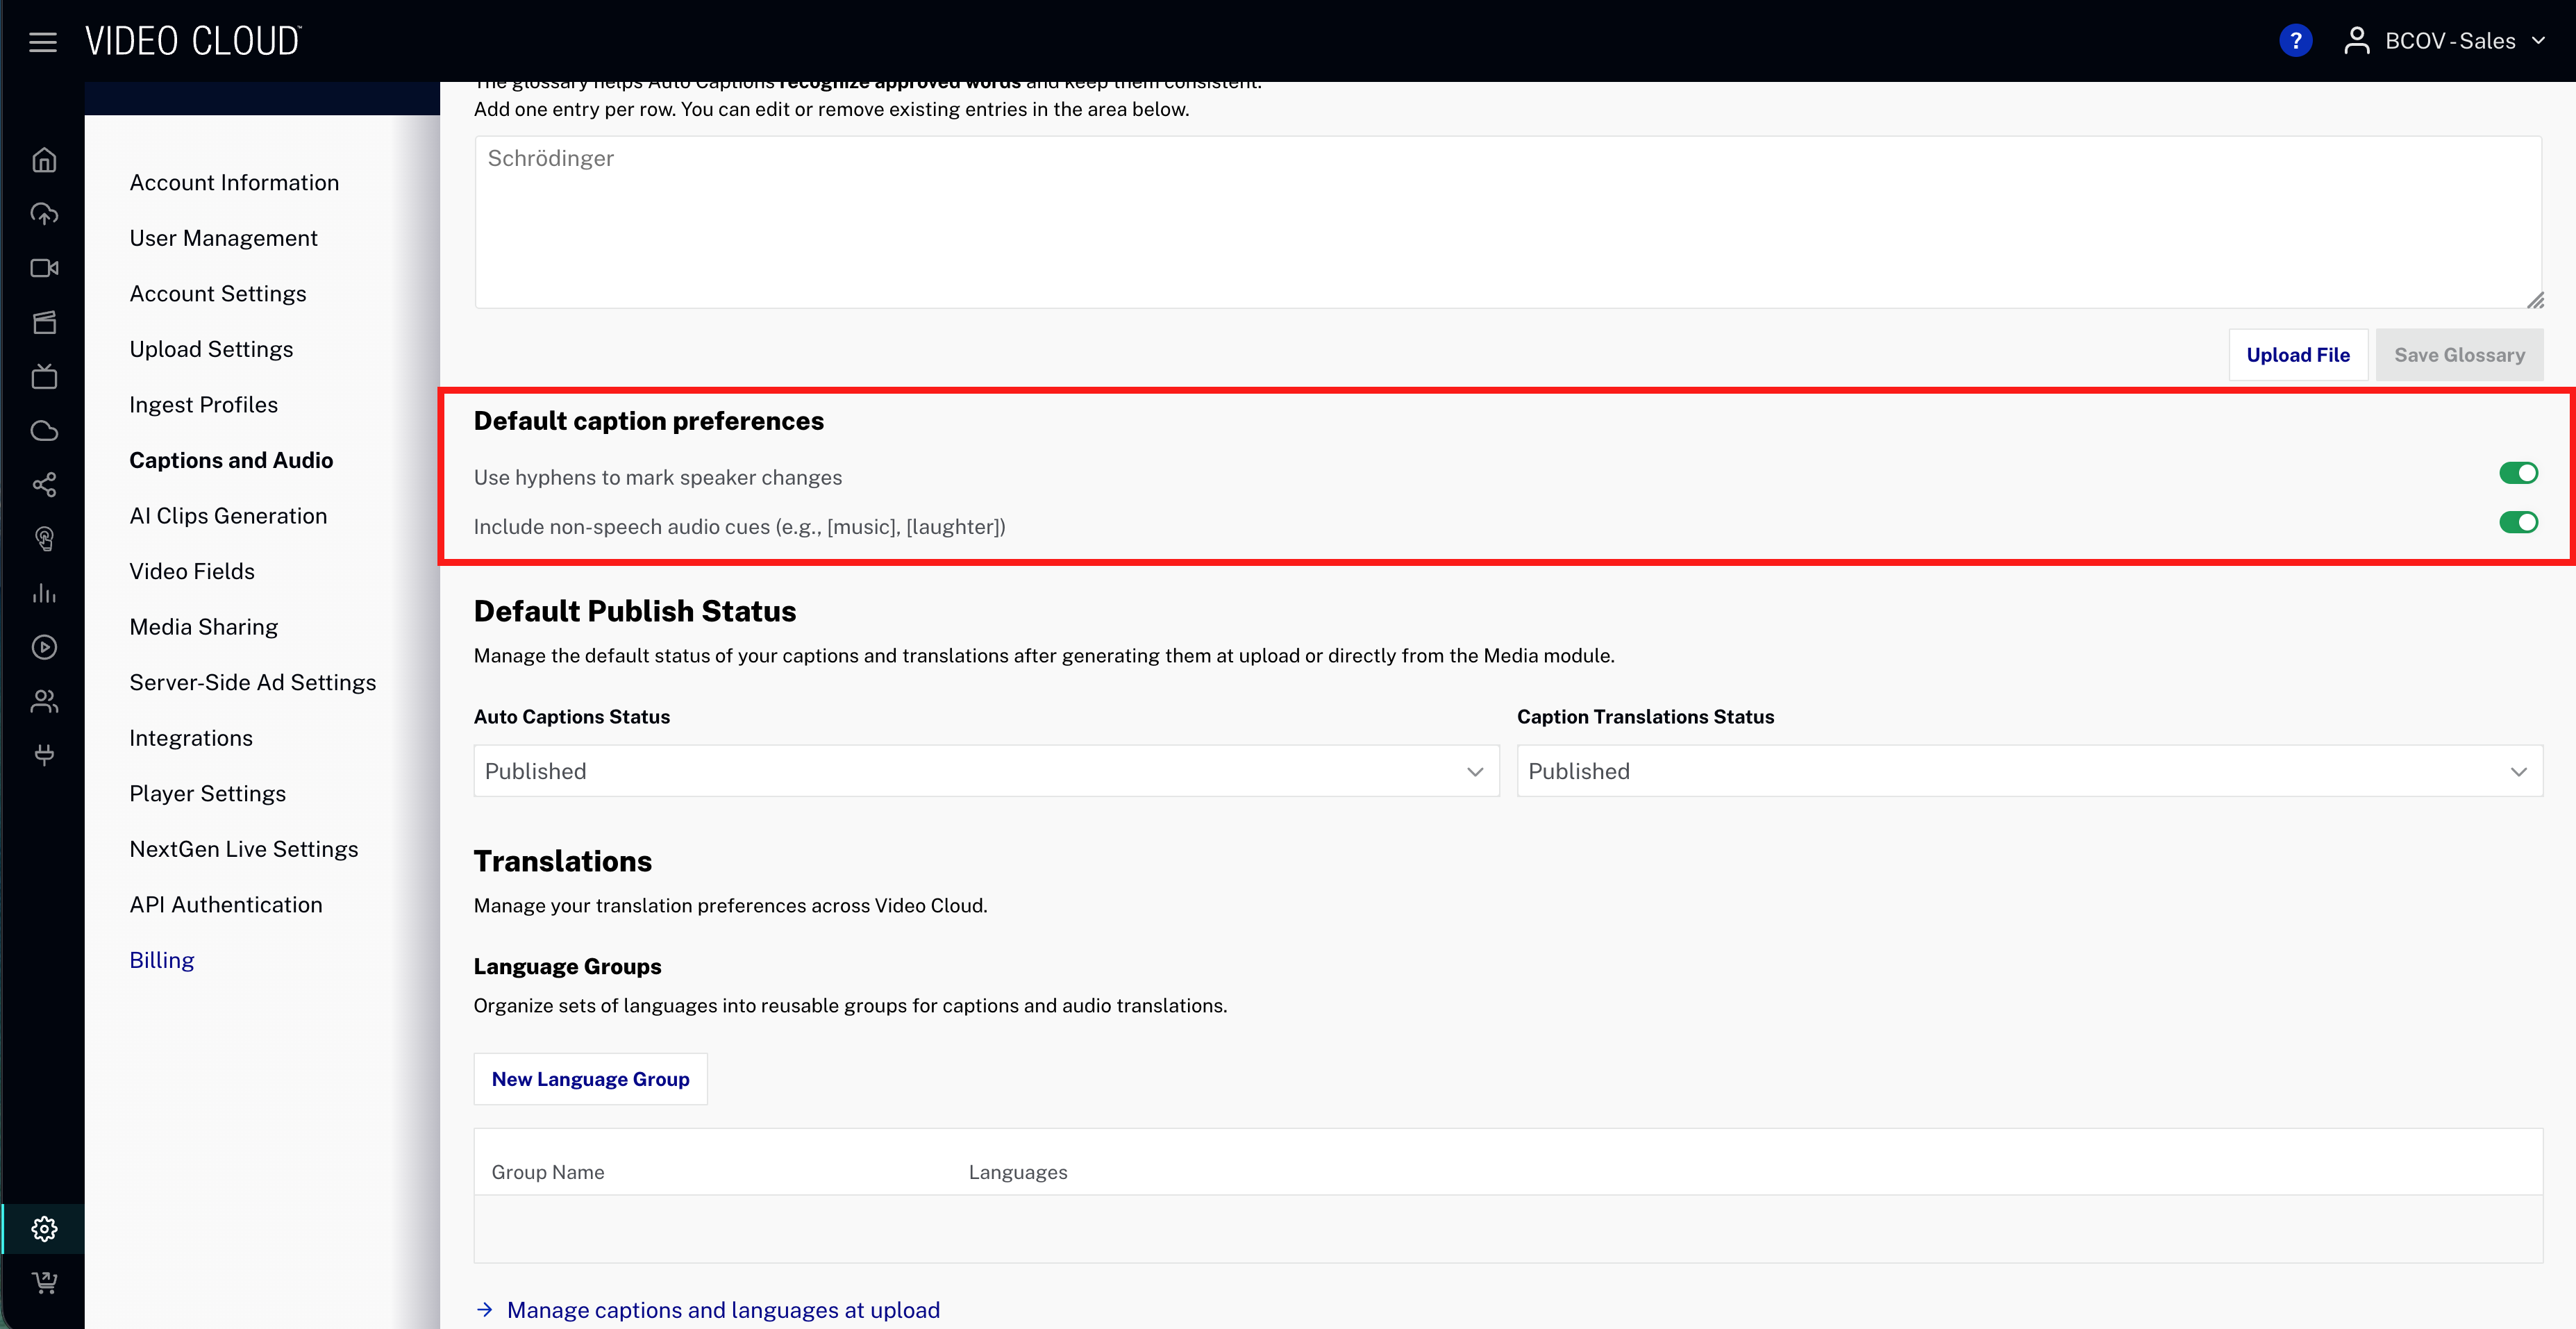Open the Live TV module

point(44,377)
